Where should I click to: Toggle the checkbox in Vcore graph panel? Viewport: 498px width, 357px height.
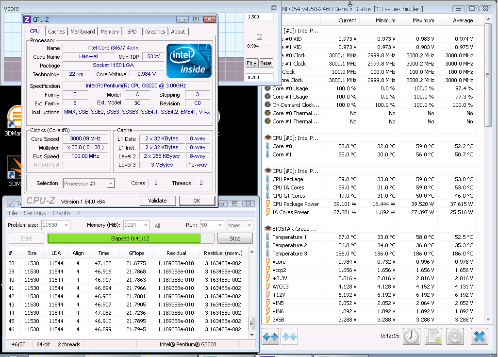pyautogui.click(x=260, y=37)
